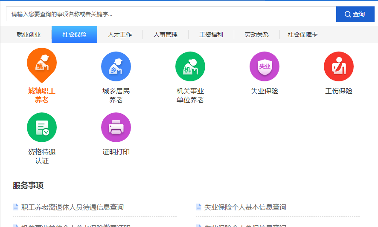
Task: Select the 社会保险 tab
Action: point(74,34)
